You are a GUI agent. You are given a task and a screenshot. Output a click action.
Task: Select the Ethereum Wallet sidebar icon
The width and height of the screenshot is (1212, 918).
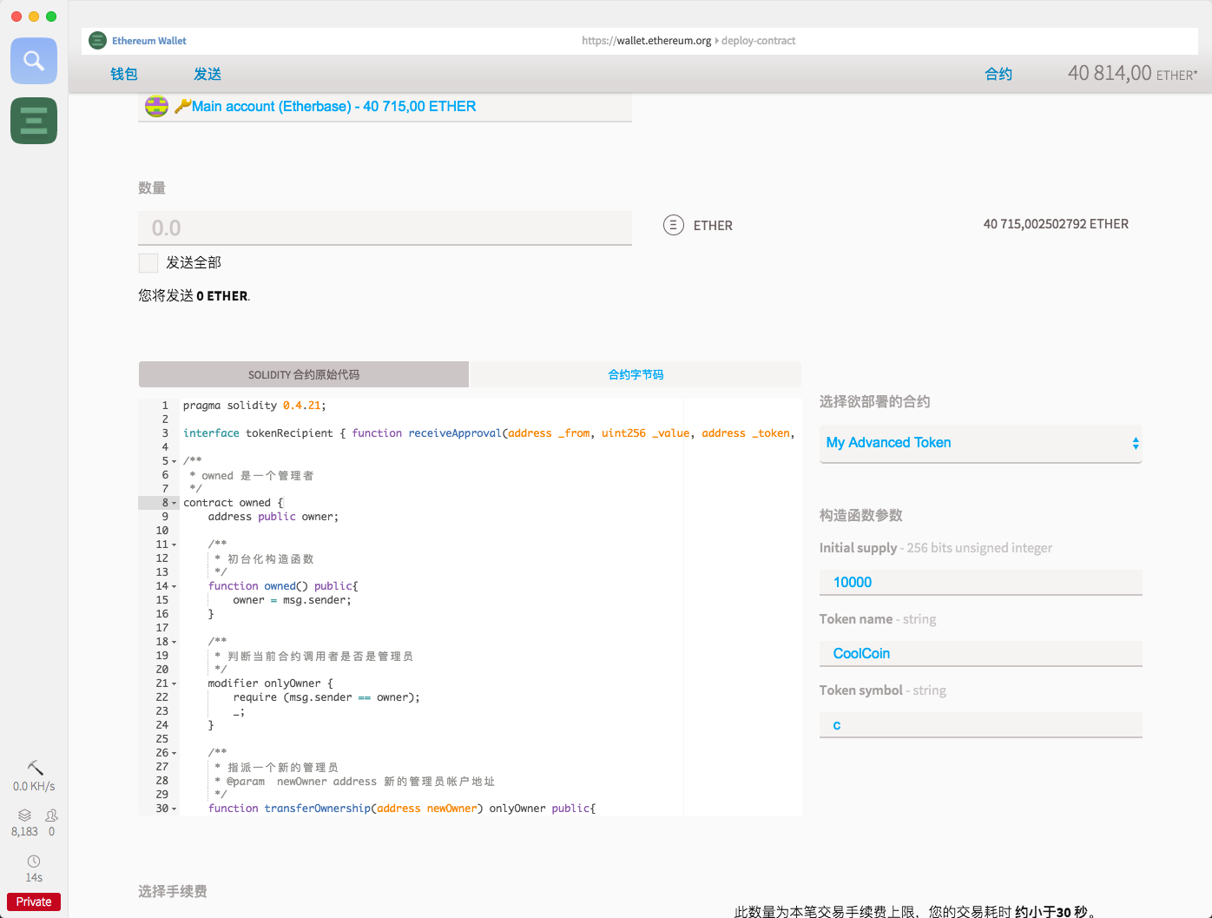pos(34,121)
